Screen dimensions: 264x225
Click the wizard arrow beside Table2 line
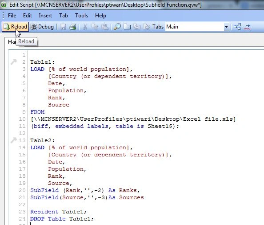[x=14, y=140]
